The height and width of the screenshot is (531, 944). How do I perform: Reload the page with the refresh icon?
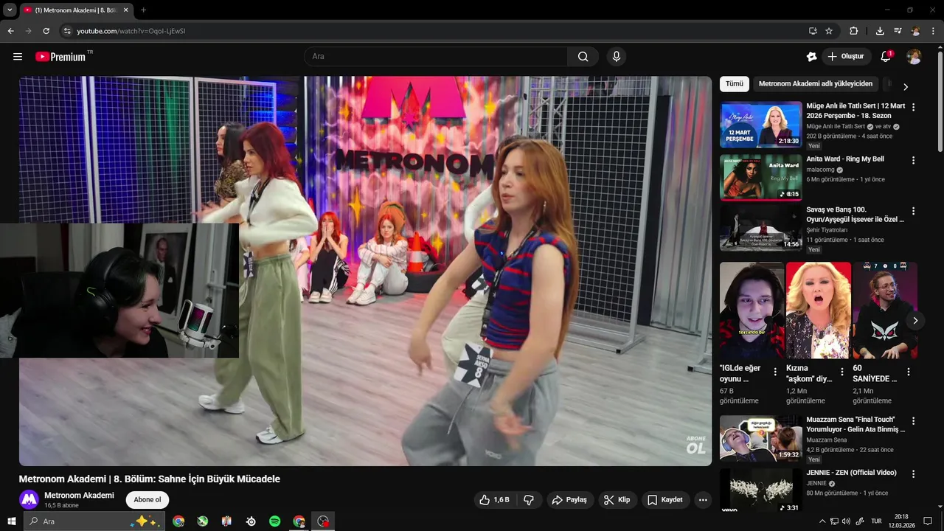pyautogui.click(x=46, y=31)
